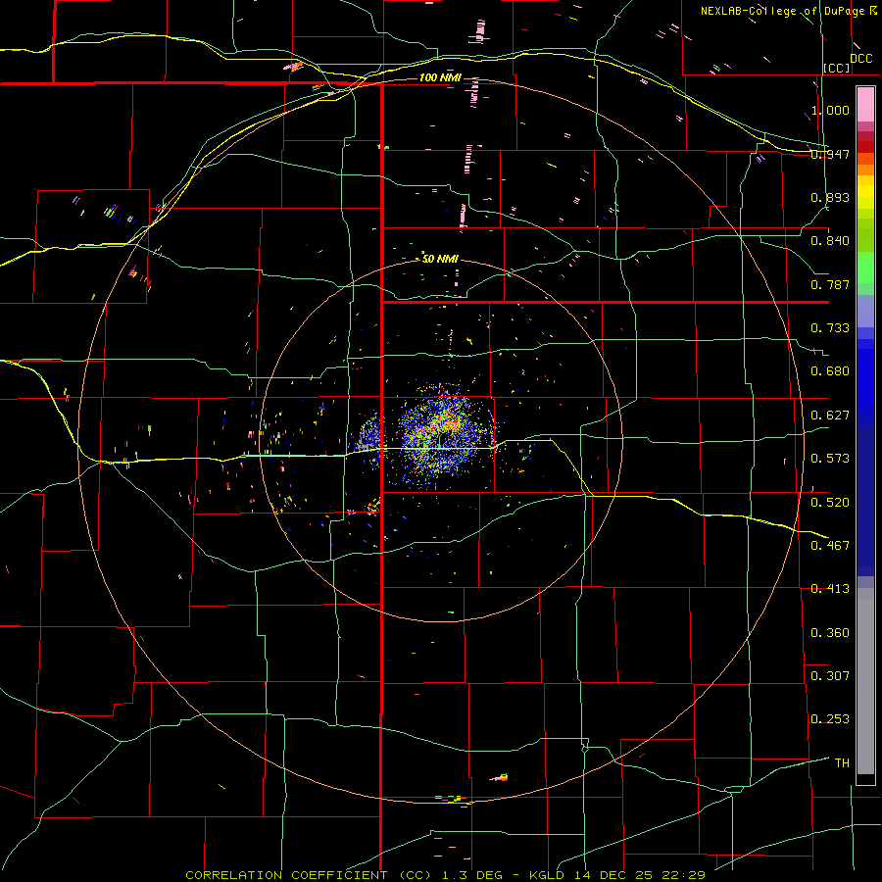Select the 0.253 legend value
This screenshot has width=882, height=882.
pos(830,719)
